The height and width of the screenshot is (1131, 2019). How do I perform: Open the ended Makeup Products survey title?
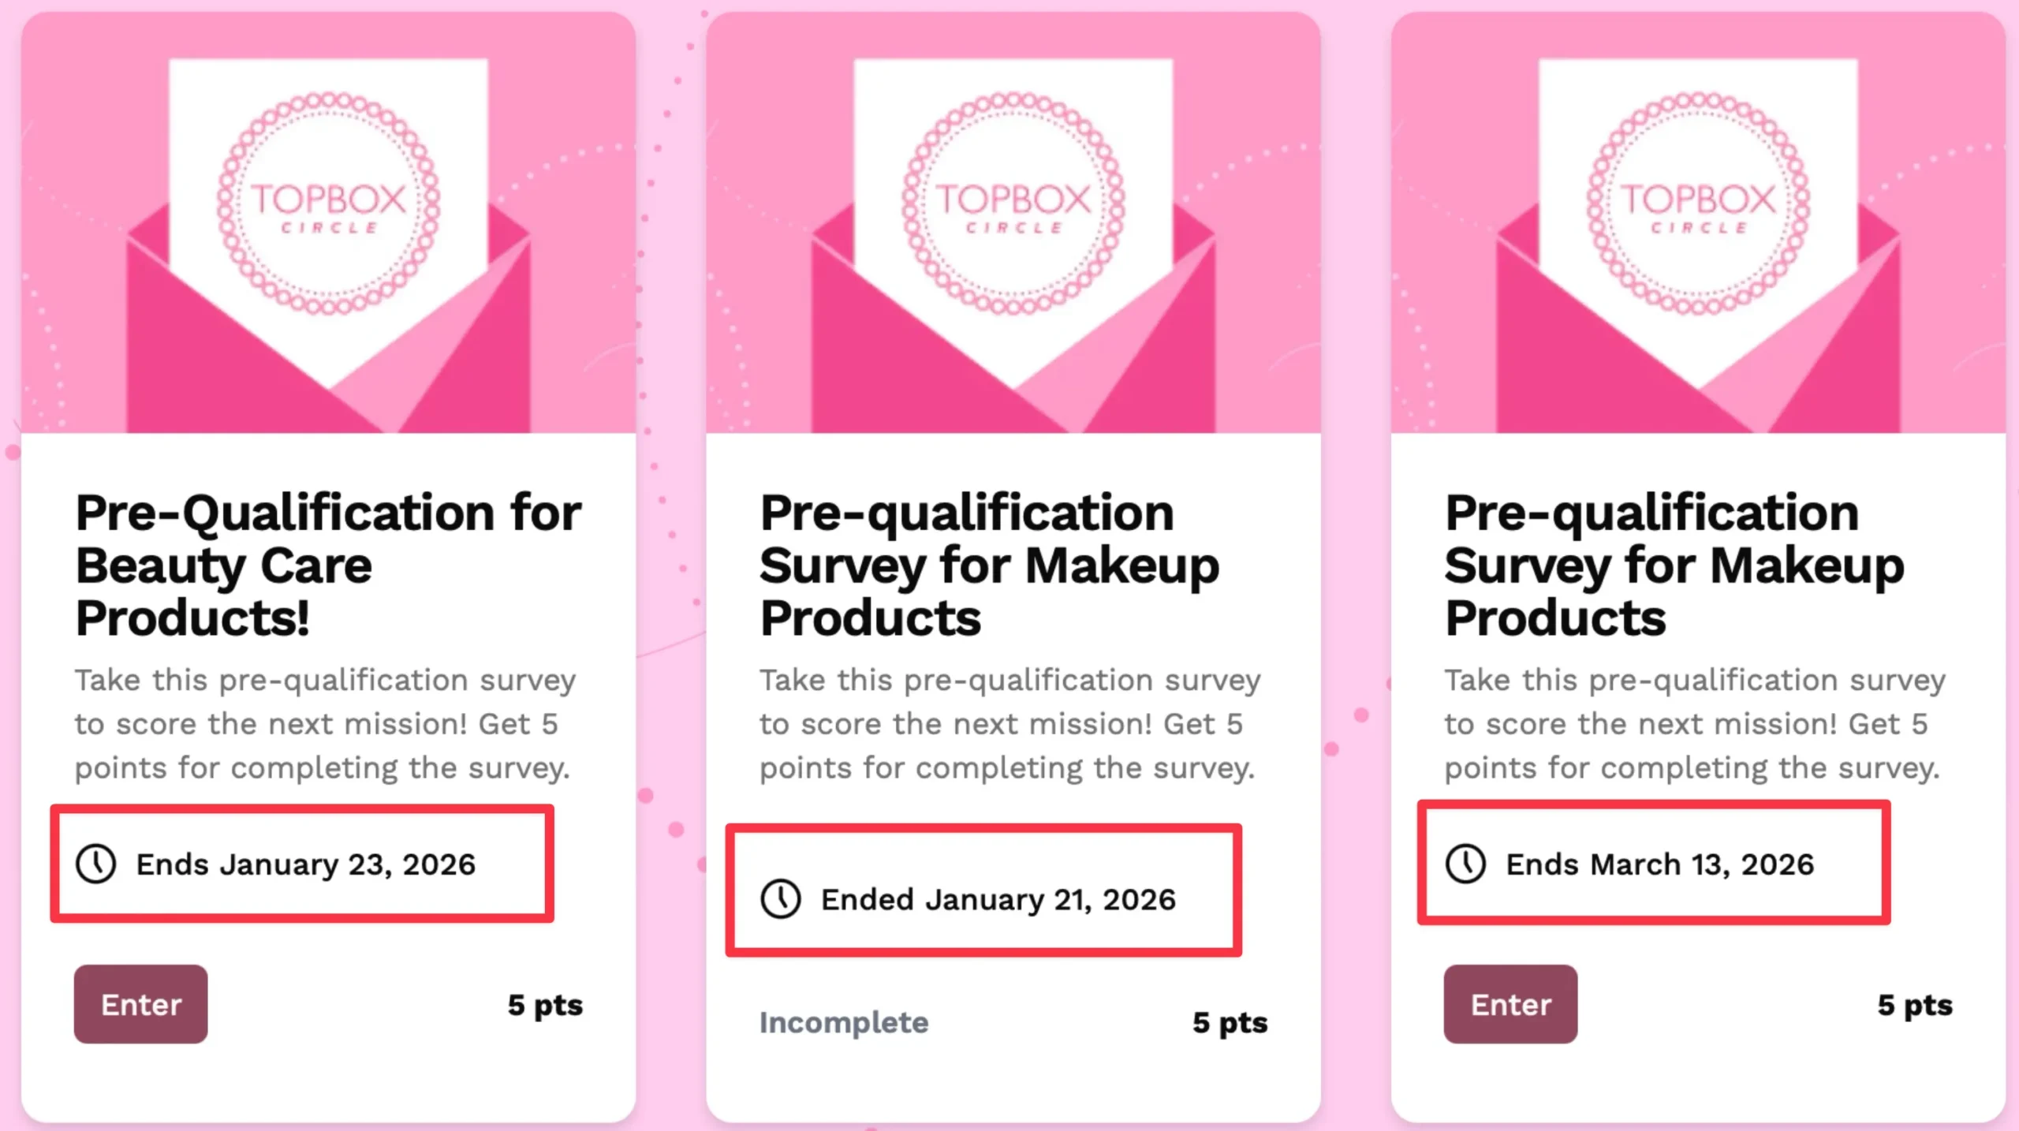pyautogui.click(x=989, y=565)
